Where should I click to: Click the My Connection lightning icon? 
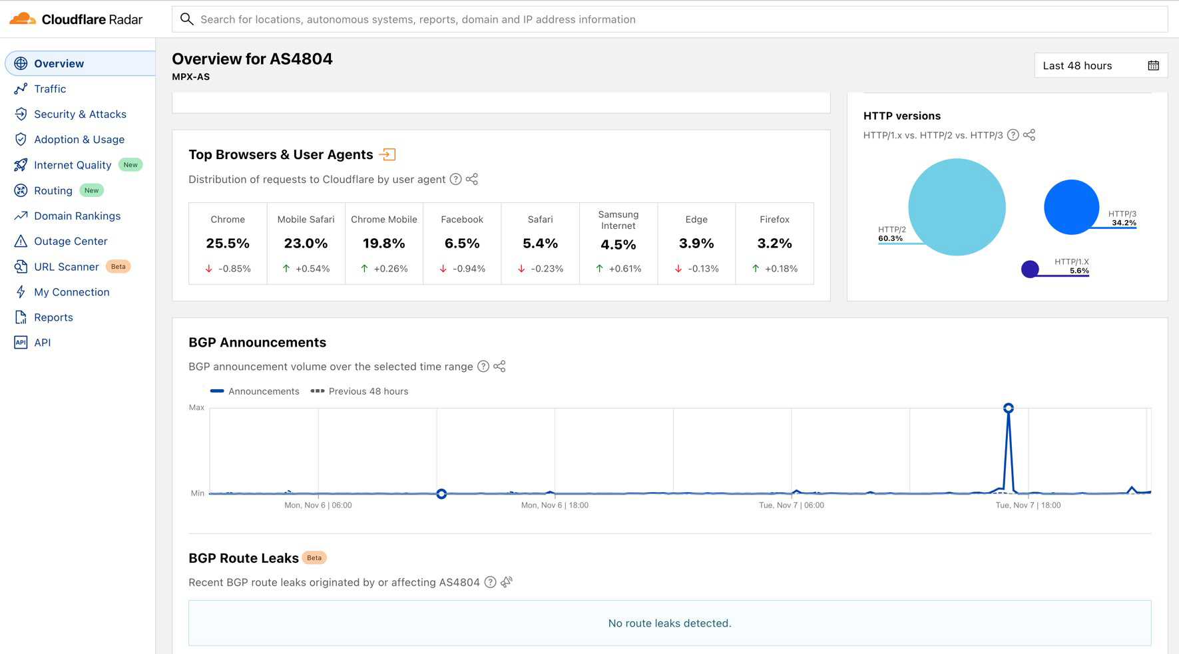21,292
